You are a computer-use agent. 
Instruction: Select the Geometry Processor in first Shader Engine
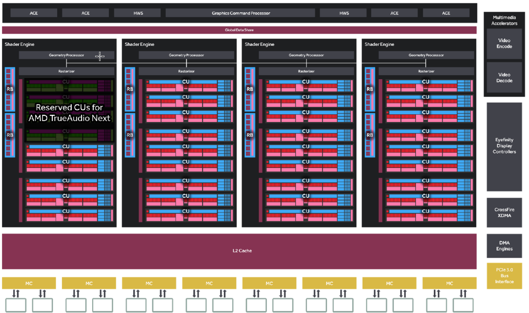[66, 56]
